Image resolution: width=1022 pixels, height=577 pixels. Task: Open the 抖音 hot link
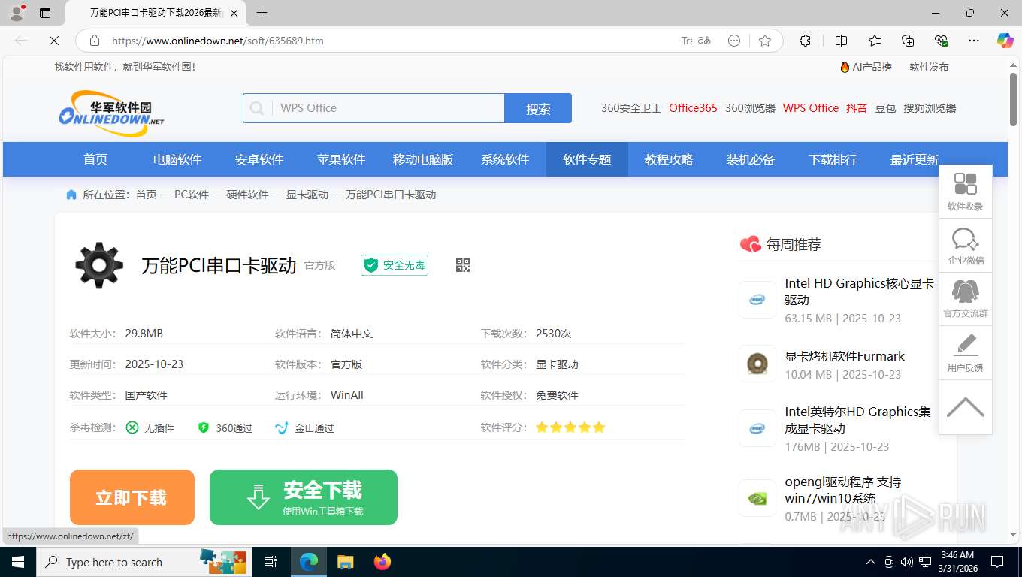(x=857, y=108)
